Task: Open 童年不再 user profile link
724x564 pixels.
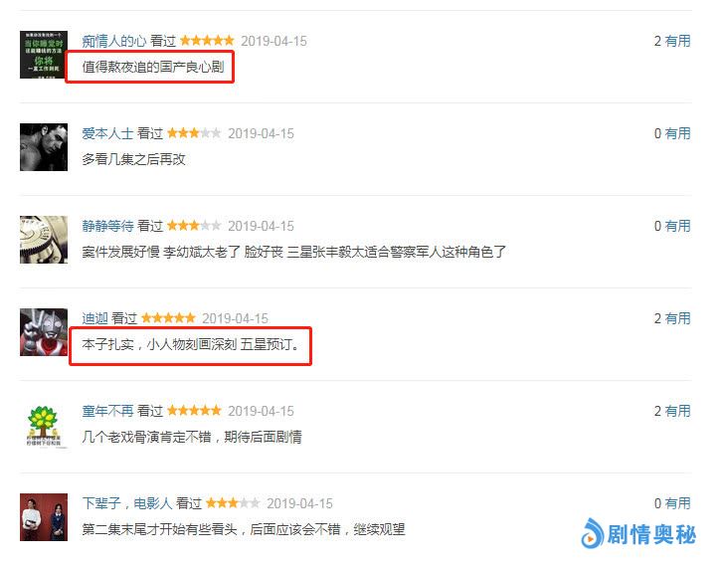Action: pyautogui.click(x=107, y=411)
